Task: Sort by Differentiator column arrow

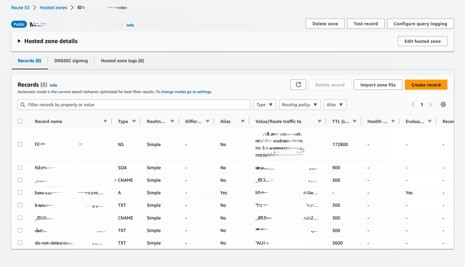Action: click(207, 121)
